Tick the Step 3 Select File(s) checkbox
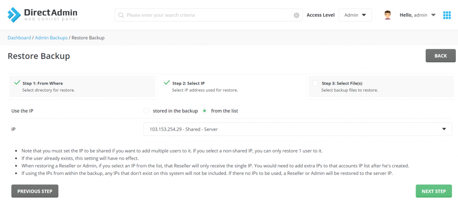 tap(315, 83)
